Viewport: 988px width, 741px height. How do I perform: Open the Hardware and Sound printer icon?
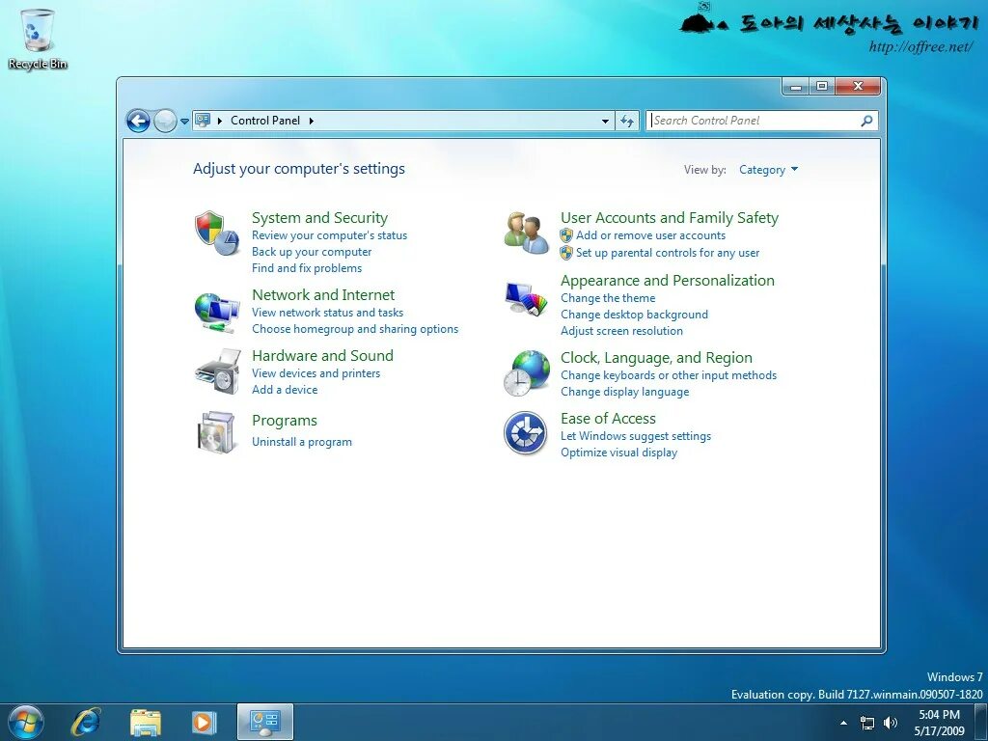[x=218, y=371]
